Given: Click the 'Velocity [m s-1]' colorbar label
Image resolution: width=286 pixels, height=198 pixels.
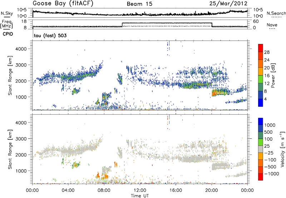Looking at the screenshot, I should point(282,149).
